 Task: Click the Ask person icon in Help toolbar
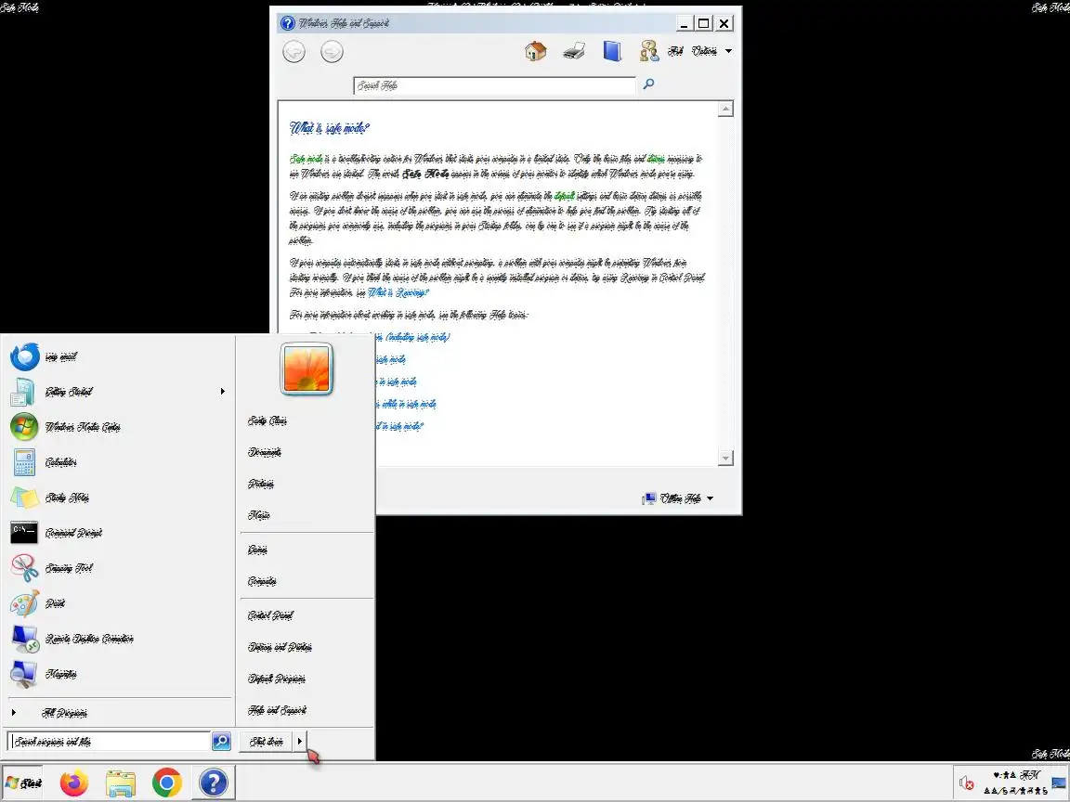click(x=649, y=51)
